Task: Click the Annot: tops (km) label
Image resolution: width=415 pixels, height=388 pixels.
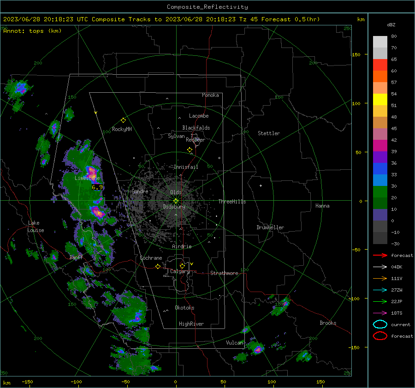Action: click(32, 31)
